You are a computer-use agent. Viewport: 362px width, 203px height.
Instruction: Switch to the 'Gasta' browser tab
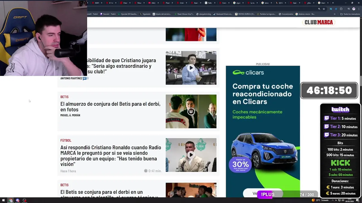(x=324, y=3)
